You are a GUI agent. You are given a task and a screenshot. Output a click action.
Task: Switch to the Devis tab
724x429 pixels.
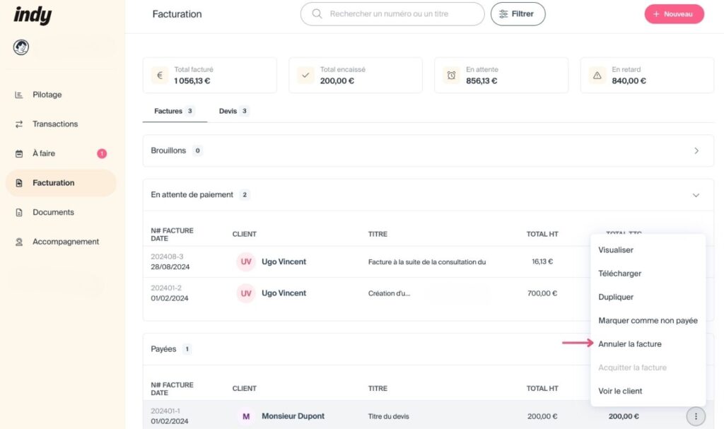[228, 111]
